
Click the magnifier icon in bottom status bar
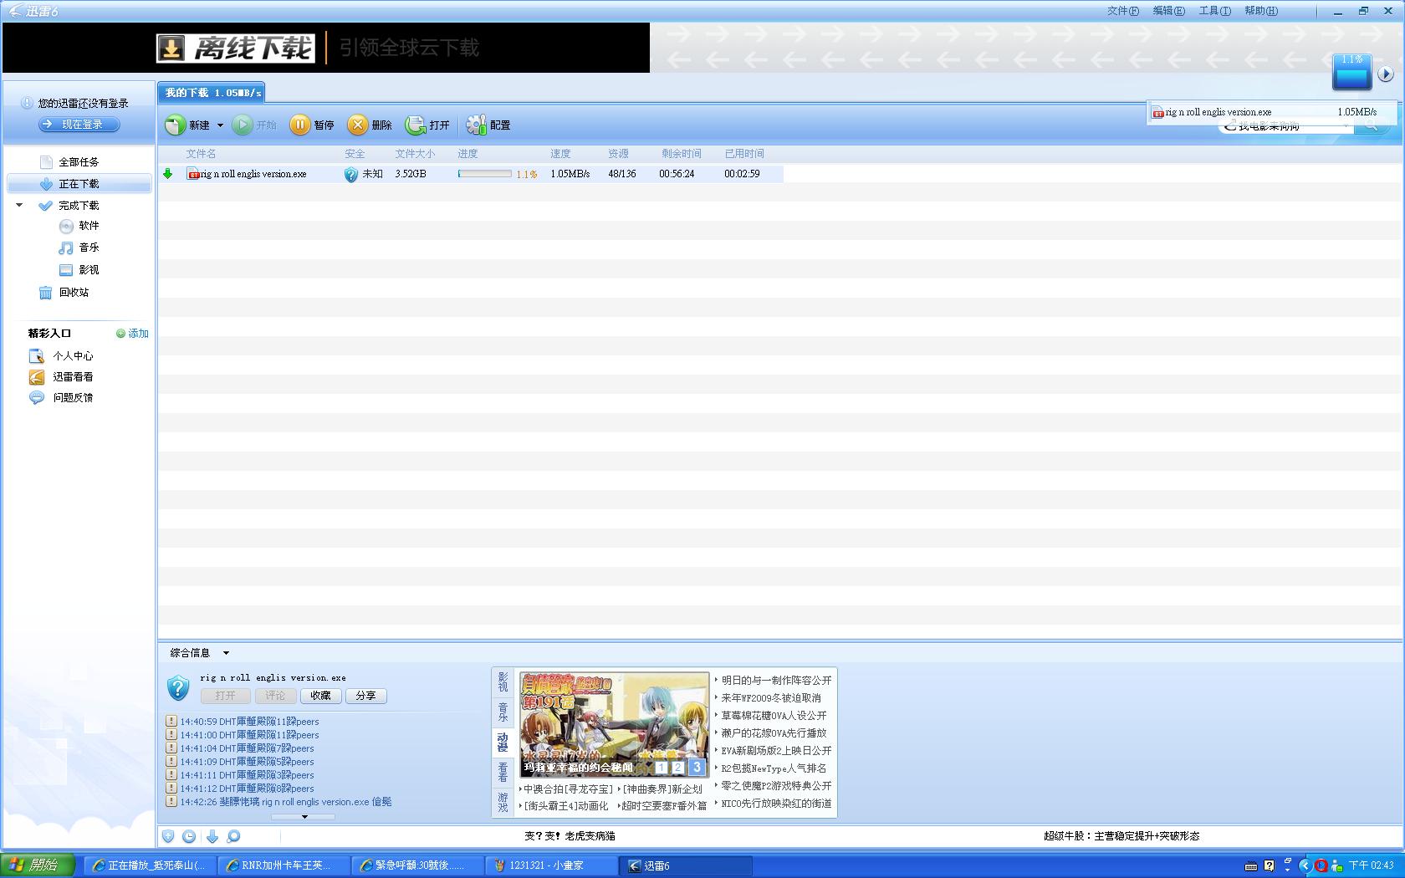coord(233,836)
